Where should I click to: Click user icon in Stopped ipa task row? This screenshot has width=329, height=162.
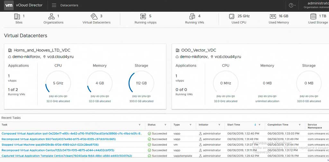[200, 145]
